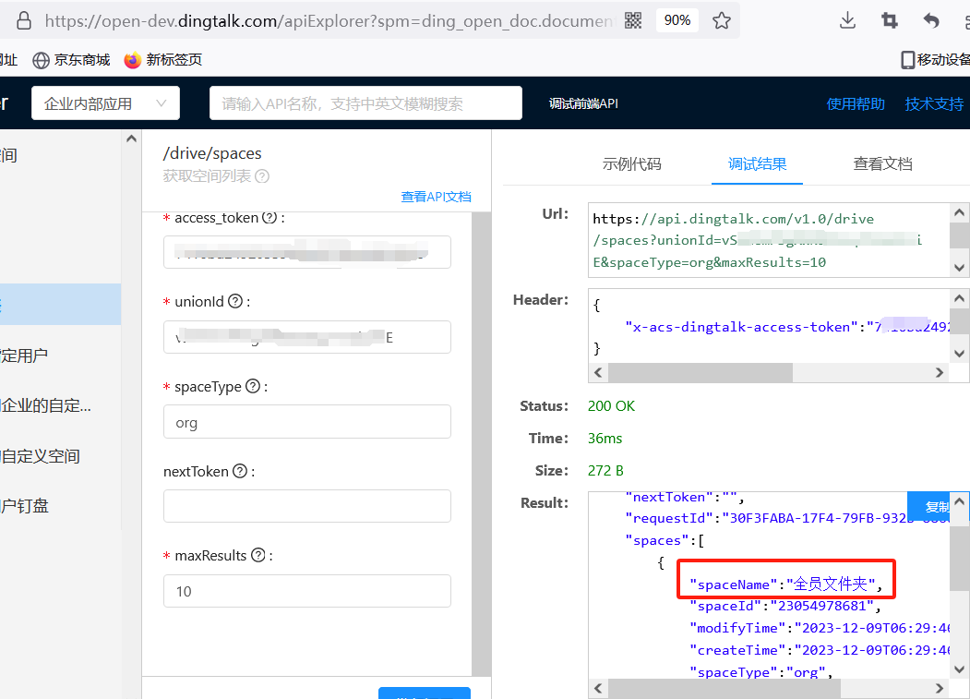The height and width of the screenshot is (699, 970).
Task: Click help icon beside access_token label
Action: click(269, 217)
